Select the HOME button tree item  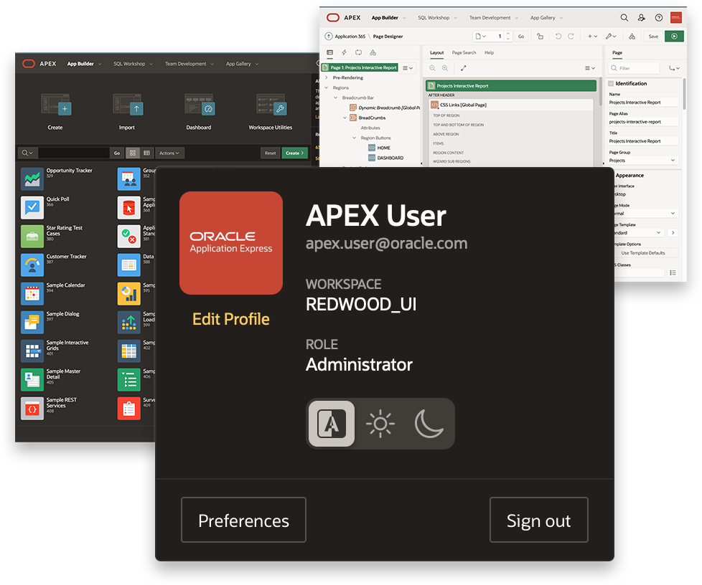click(379, 148)
